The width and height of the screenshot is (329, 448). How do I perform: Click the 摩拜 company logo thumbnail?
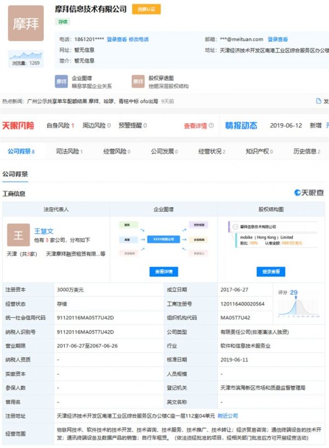(x=26, y=24)
